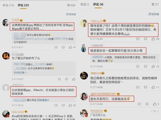This screenshot has width=161, height=120.
Task: Open reply box for 5-17 13:52 comment
Action: [x=145, y=66]
